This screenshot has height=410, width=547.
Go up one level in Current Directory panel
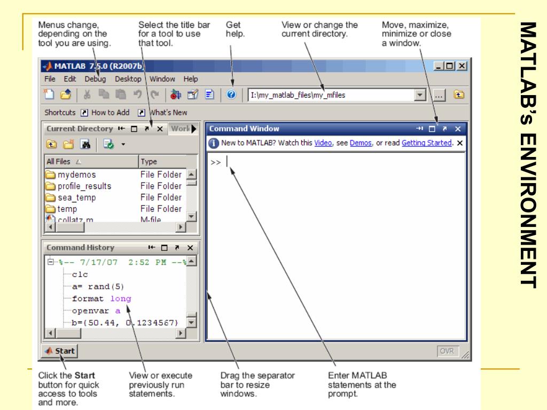pyautogui.click(x=51, y=144)
